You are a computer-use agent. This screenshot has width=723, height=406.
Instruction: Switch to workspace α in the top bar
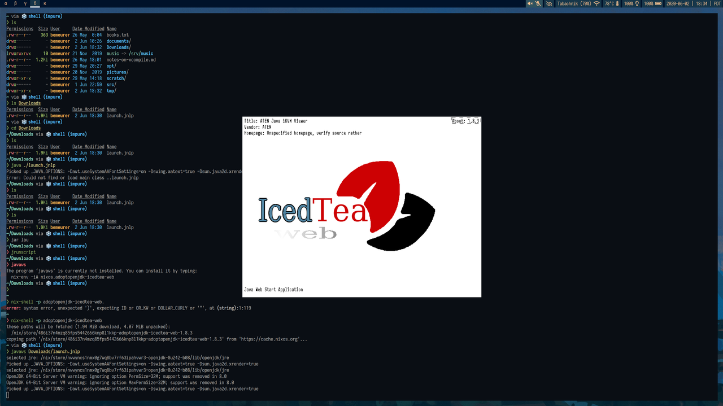[x=6, y=3]
